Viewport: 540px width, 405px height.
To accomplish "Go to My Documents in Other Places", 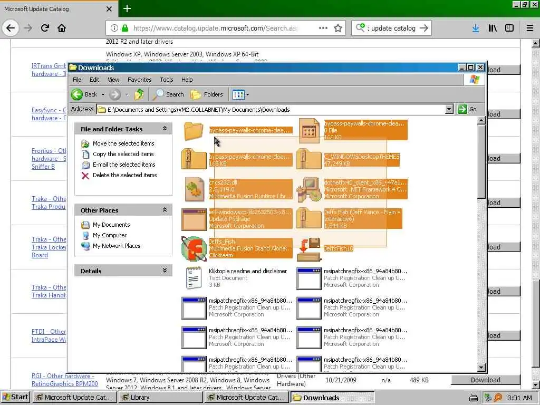I will pyautogui.click(x=111, y=225).
